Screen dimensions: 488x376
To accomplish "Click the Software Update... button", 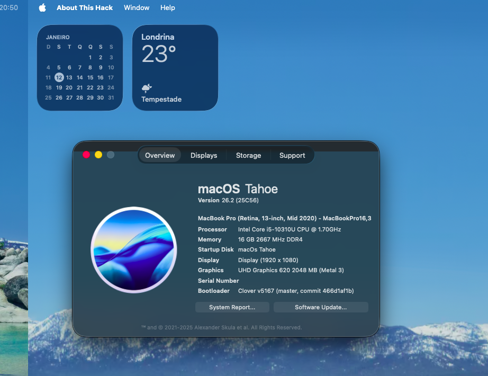I will tap(321, 307).
